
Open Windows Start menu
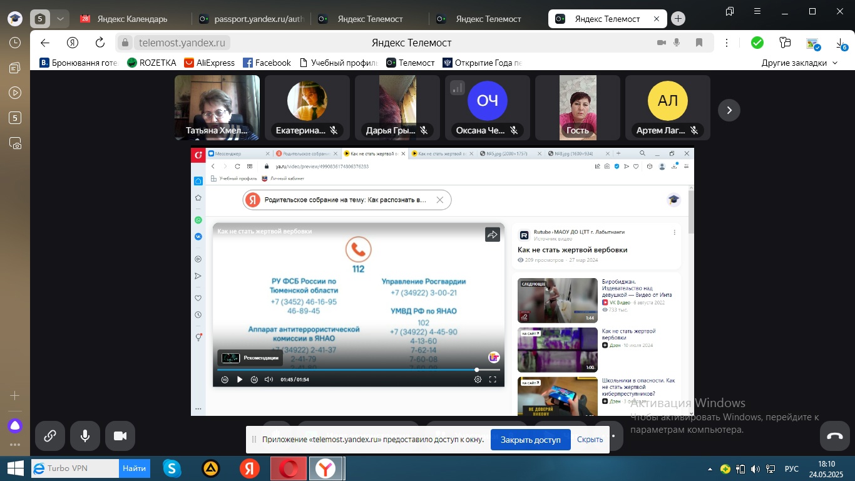pos(15,468)
